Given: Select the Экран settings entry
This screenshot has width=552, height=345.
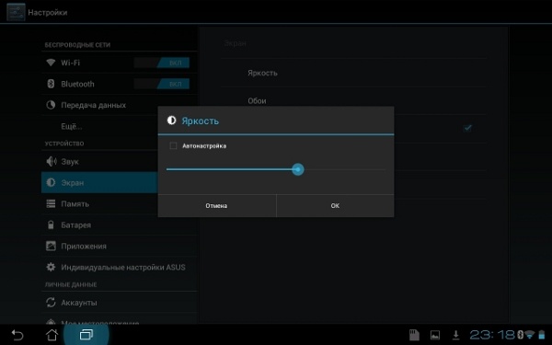Looking at the screenshot, I should coord(99,182).
